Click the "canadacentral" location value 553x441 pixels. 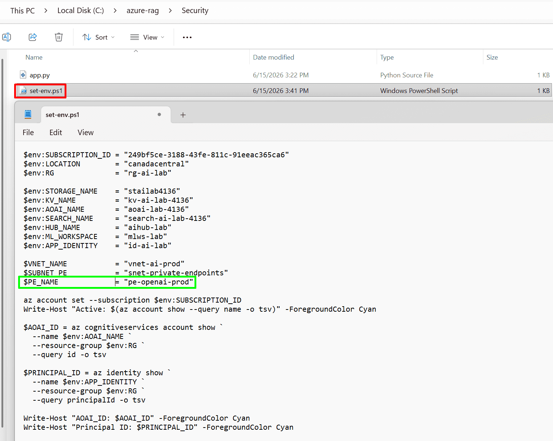156,164
